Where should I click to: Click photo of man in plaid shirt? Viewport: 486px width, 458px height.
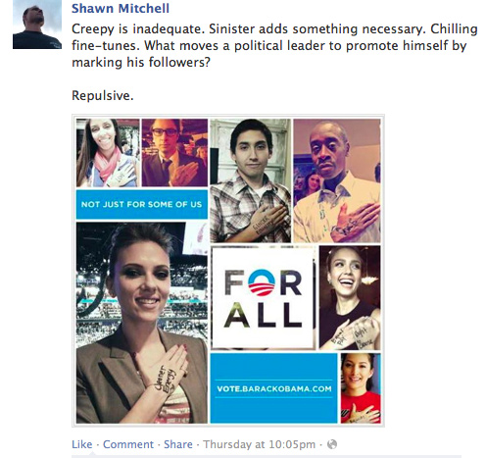click(x=250, y=180)
